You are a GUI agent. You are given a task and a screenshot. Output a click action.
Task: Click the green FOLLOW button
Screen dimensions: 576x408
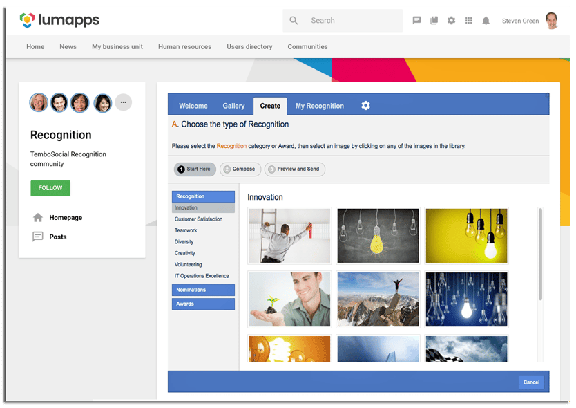(50, 188)
